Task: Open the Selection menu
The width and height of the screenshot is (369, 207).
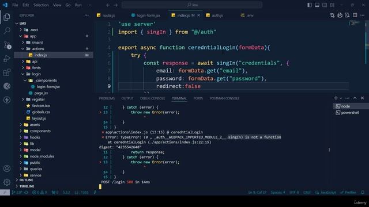Action: (41, 5)
